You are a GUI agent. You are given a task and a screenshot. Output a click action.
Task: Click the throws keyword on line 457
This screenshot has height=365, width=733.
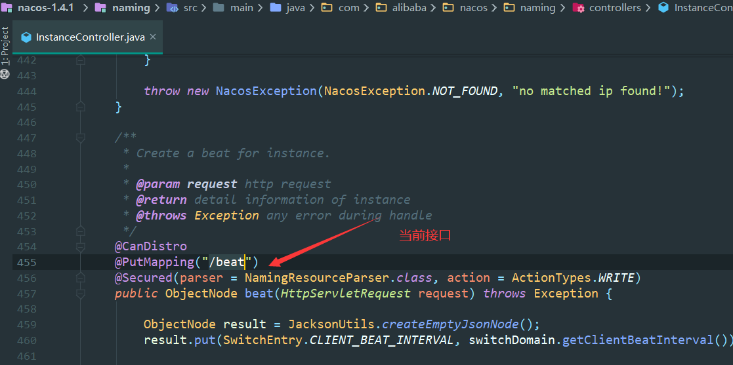(505, 294)
